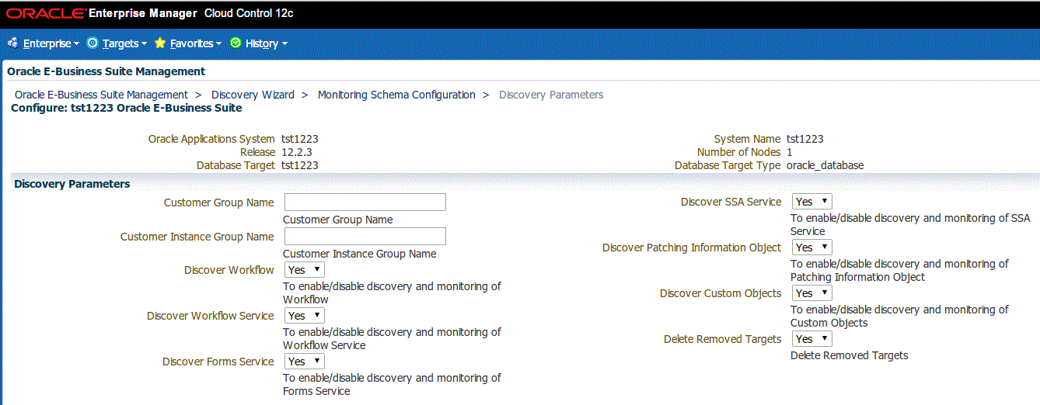The image size is (1040, 405).
Task: Click the Oracle logo
Action: coord(45,14)
